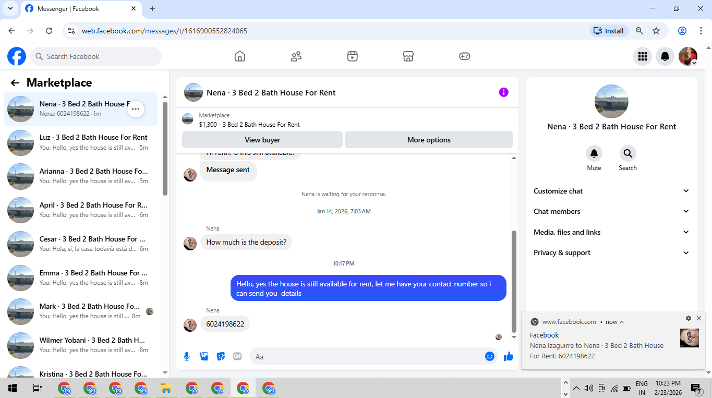712x398 pixels.
Task: Open Wilmer Yobani conversation
Action: [x=81, y=345]
